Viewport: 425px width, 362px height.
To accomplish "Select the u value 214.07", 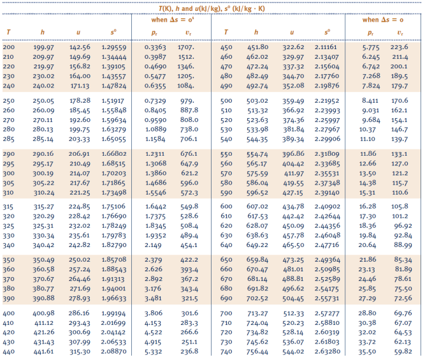I will coord(80,173).
